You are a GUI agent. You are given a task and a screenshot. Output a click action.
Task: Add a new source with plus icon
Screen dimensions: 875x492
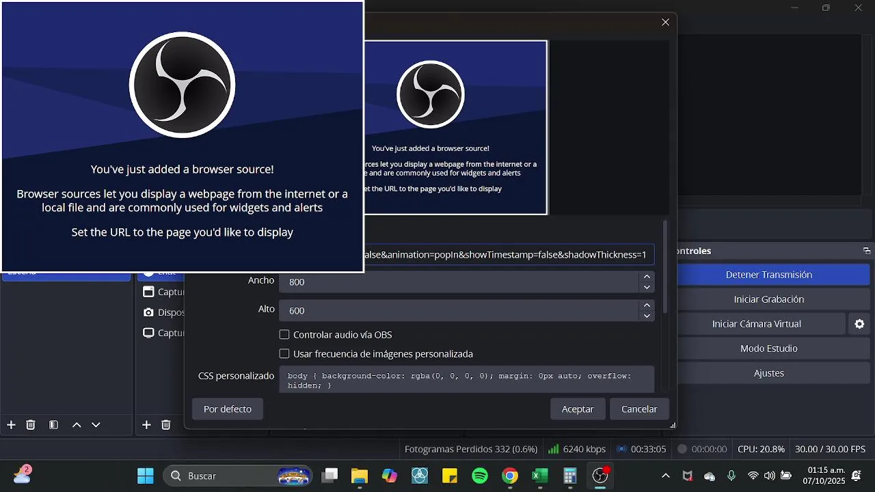(x=146, y=425)
